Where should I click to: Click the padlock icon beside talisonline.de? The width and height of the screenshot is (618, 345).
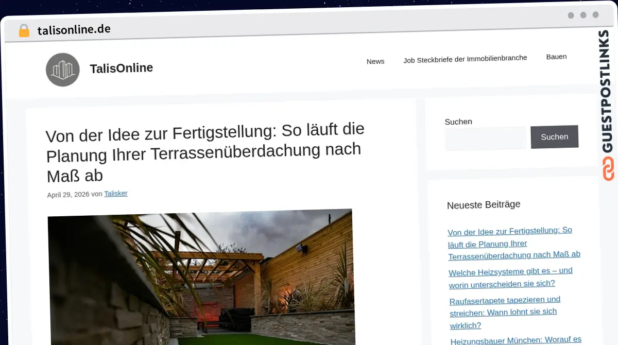click(x=24, y=31)
